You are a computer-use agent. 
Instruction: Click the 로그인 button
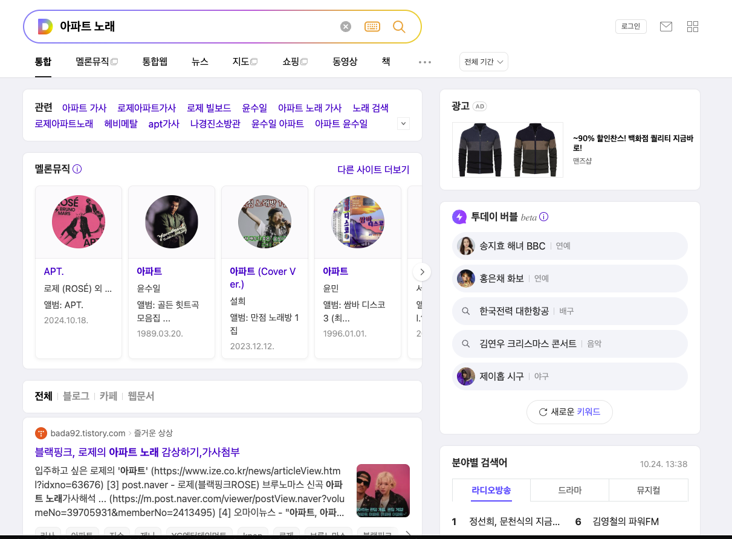click(x=630, y=26)
